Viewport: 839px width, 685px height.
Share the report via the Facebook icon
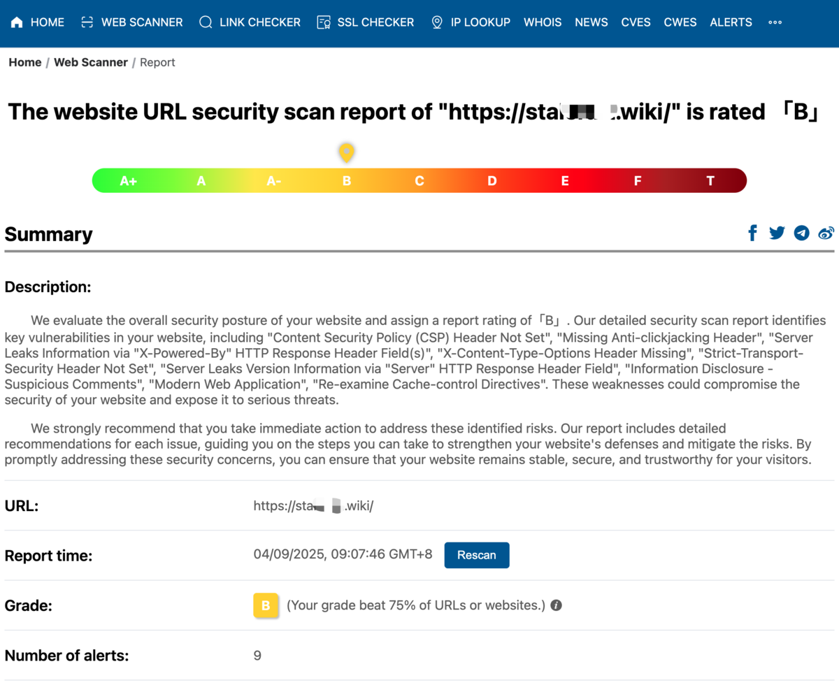coord(752,233)
